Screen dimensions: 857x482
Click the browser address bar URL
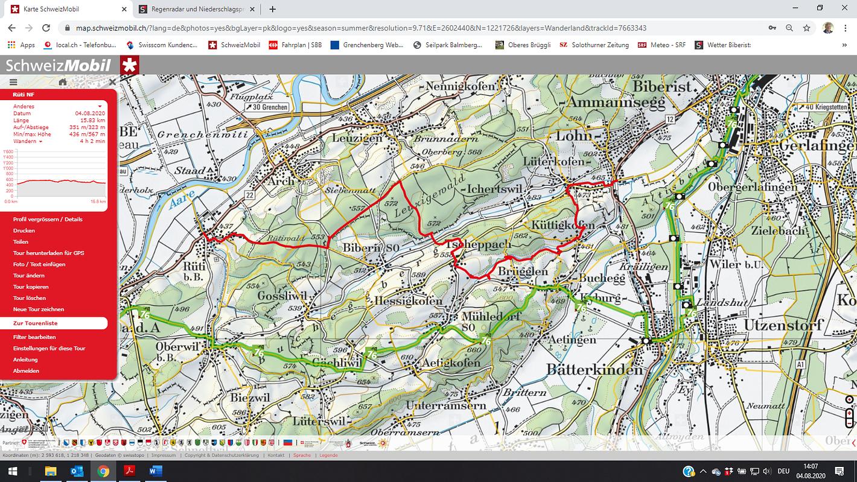click(362, 28)
